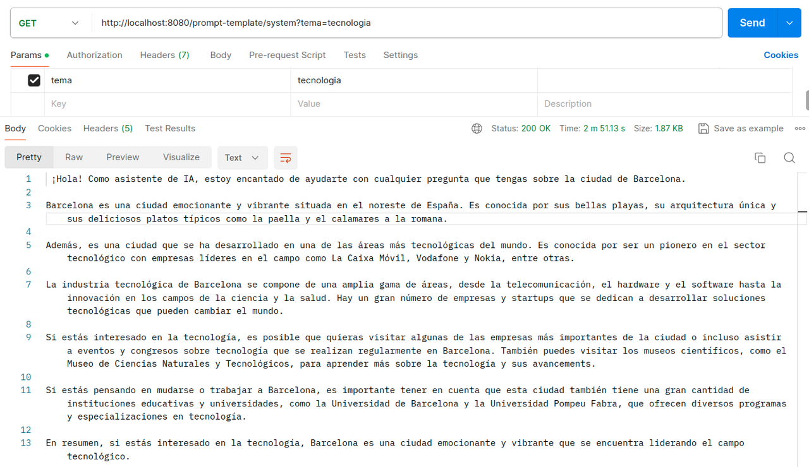Select the response Body tab
Screen dimensions: 809x467
point(16,128)
